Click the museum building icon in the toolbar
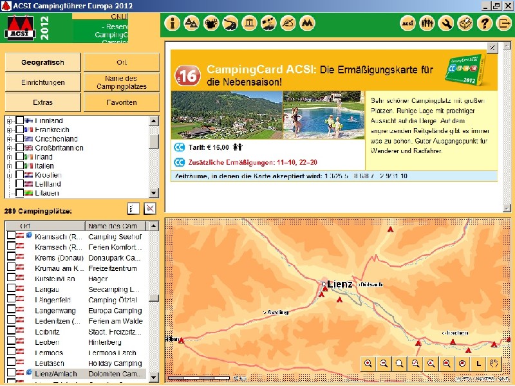The width and height of the screenshot is (515, 386). pos(249,24)
